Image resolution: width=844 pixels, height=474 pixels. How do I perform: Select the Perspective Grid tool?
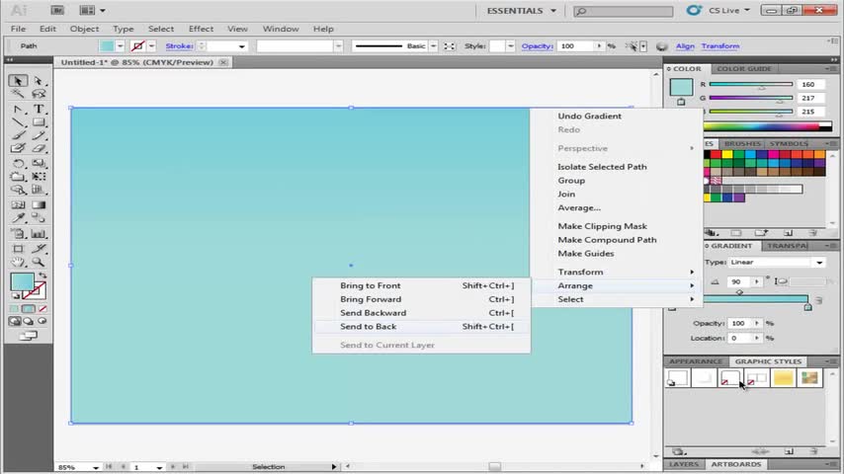pos(39,190)
